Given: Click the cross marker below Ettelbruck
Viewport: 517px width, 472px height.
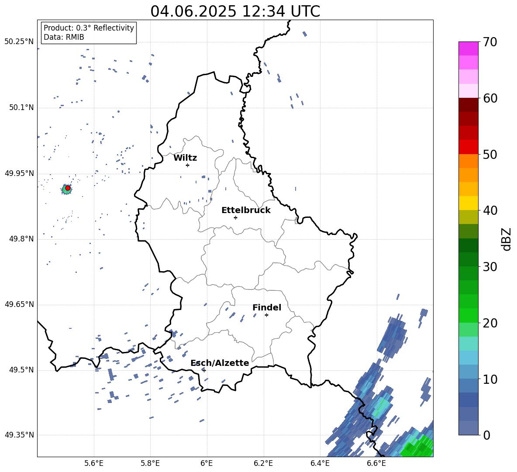Looking at the screenshot, I should point(235,217).
